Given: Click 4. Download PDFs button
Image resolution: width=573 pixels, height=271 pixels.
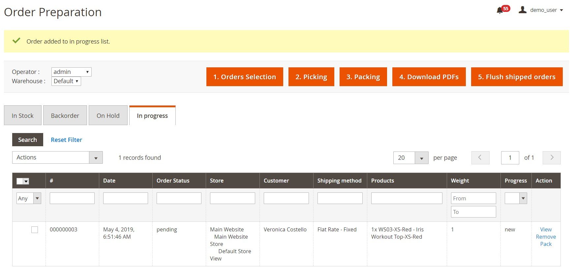Looking at the screenshot, I should pyautogui.click(x=429, y=77).
